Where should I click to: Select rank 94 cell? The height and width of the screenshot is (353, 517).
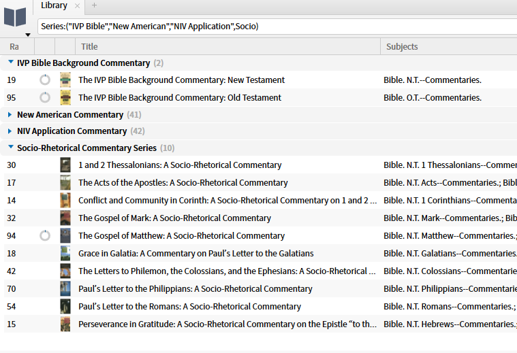click(x=12, y=236)
